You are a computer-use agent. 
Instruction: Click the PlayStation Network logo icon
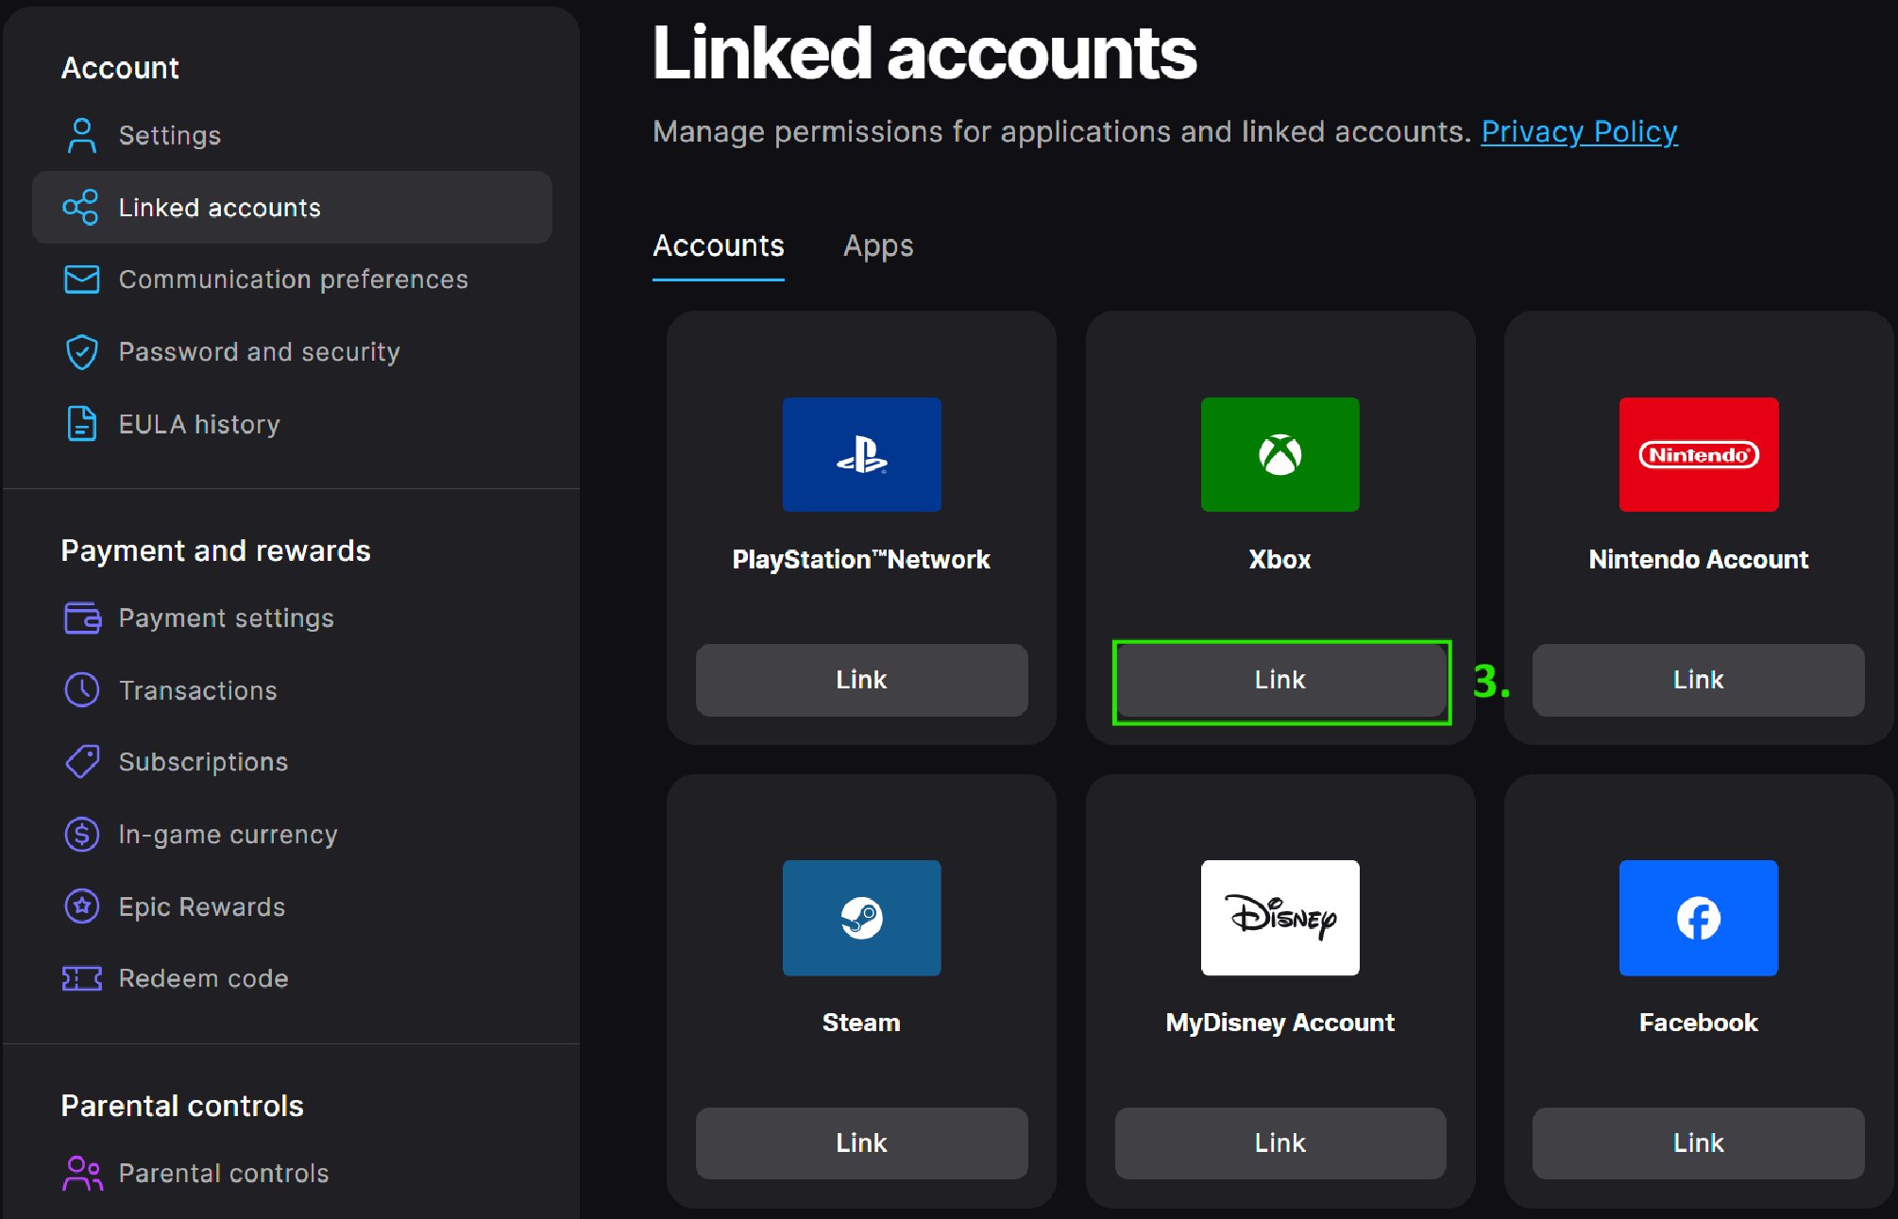point(861,454)
